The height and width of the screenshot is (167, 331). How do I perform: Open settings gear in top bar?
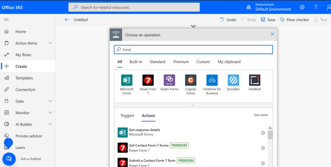302,7
